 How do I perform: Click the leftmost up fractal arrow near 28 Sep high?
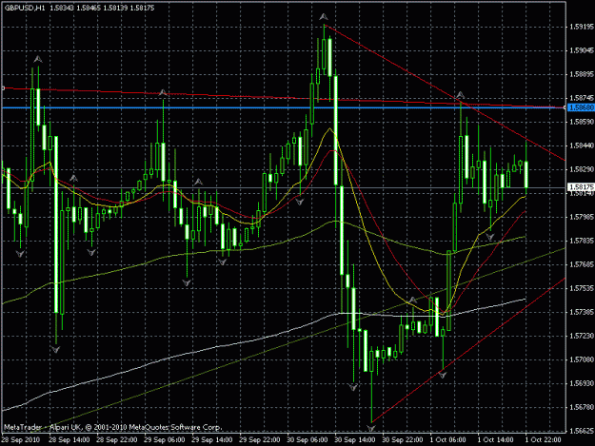point(37,59)
